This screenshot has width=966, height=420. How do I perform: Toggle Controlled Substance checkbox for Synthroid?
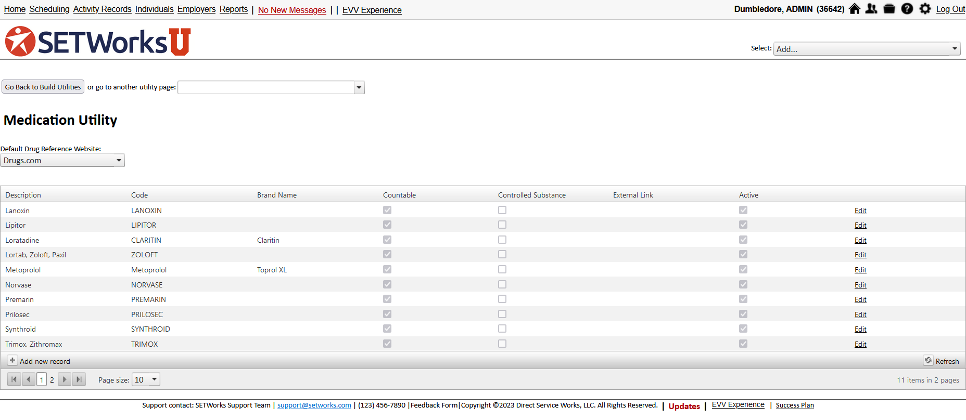502,329
